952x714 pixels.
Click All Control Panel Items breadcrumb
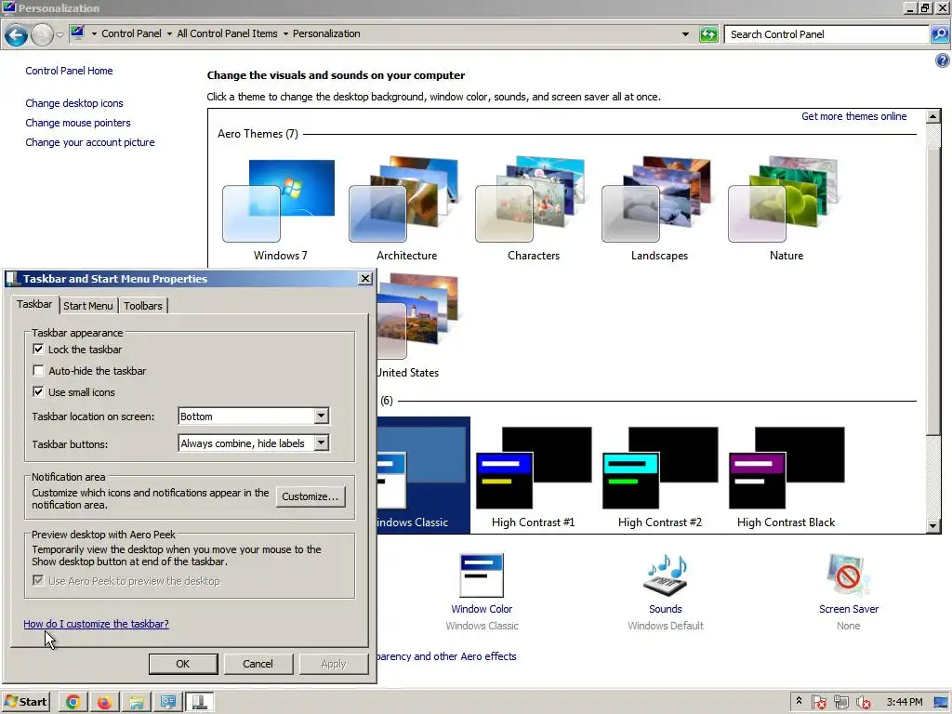(x=227, y=34)
